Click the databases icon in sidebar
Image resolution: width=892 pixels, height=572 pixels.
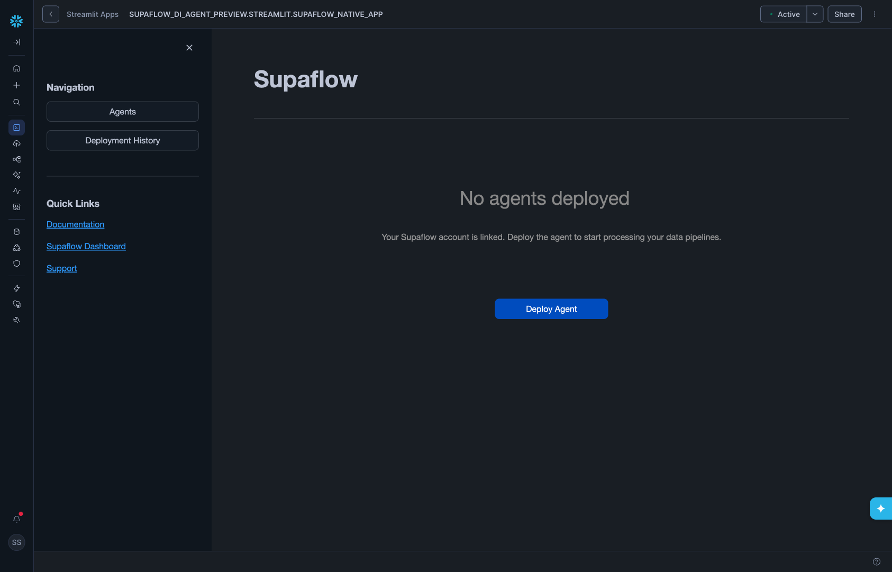(16, 231)
